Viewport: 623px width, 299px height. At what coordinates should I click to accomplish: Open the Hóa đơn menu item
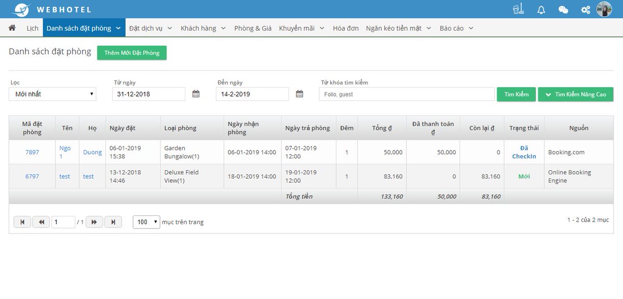(x=346, y=28)
